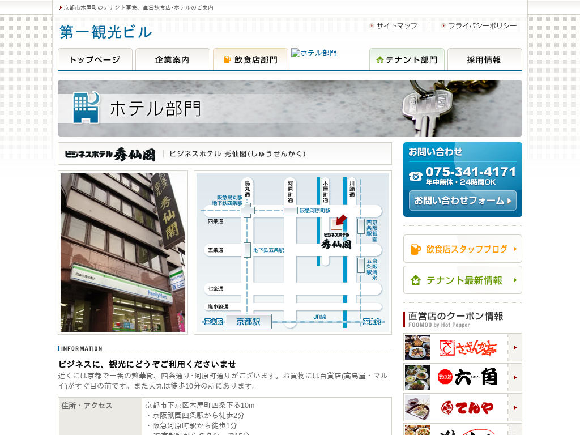Click the てんや food thumbnail
The height and width of the screenshot is (435, 580).
417,407
